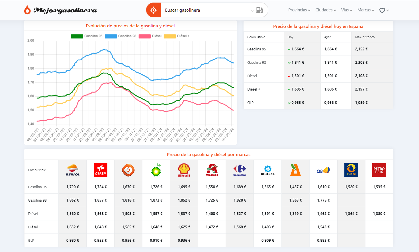Select the Shell brand logo

(x=184, y=170)
